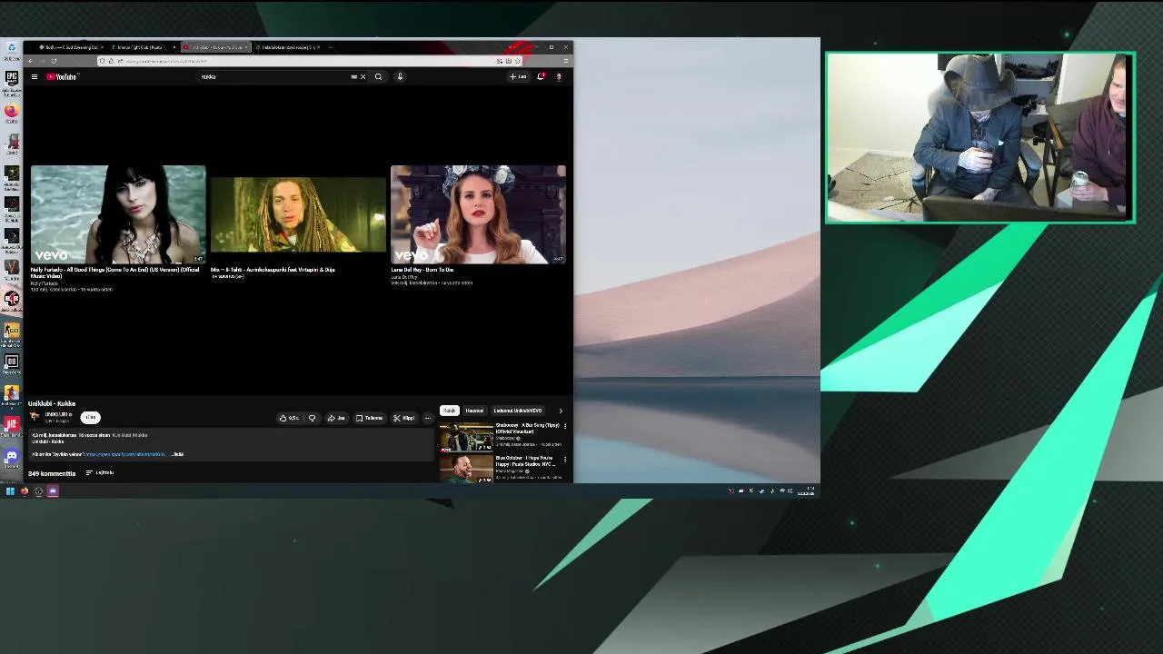This screenshot has height=654, width=1163.
Task: Open the Firefox desktop shortcut
Action: (11, 112)
